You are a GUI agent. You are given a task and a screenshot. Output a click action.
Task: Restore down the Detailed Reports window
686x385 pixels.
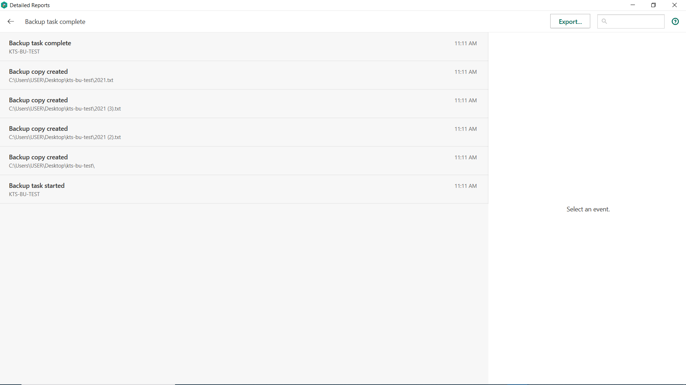tap(653, 5)
